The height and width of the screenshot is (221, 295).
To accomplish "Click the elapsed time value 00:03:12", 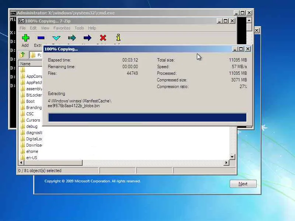I will click(x=130, y=60).
